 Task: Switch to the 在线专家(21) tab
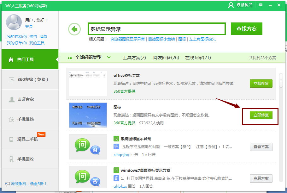pyautogui.click(x=198, y=58)
